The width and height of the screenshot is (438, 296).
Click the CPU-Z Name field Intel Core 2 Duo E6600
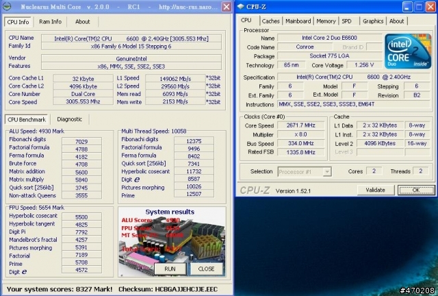[329, 38]
